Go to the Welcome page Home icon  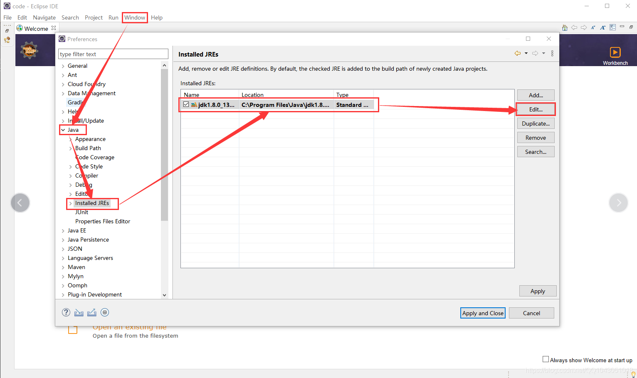pos(565,28)
